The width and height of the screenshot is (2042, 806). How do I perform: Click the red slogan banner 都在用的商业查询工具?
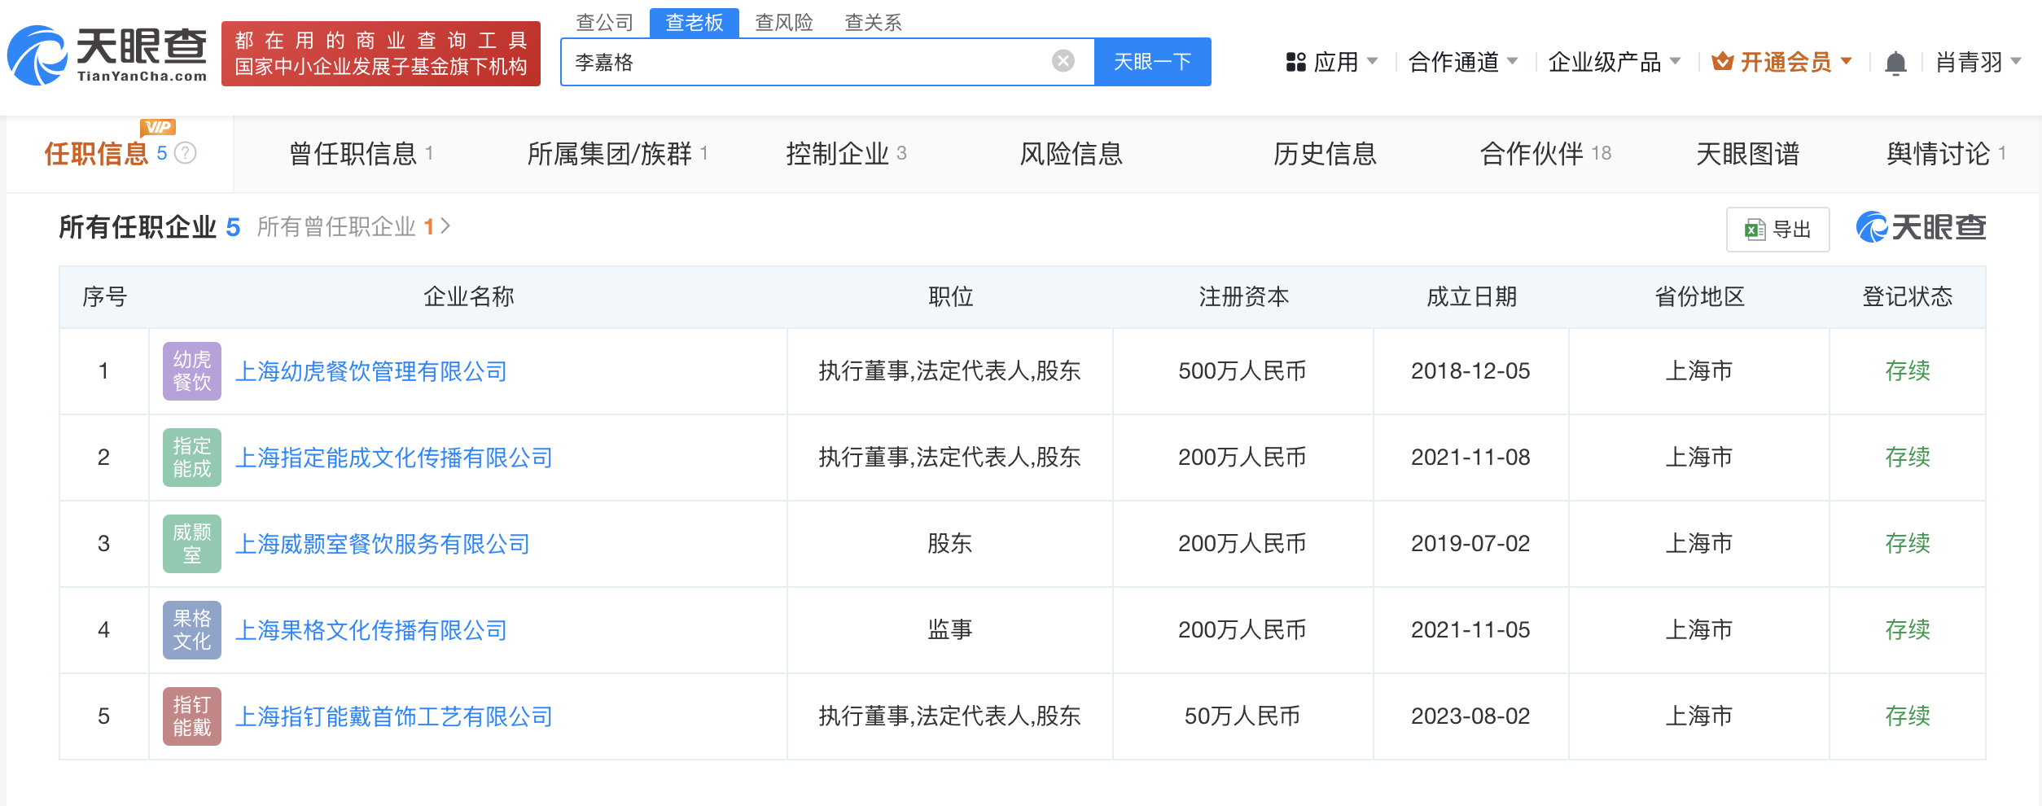381,54
